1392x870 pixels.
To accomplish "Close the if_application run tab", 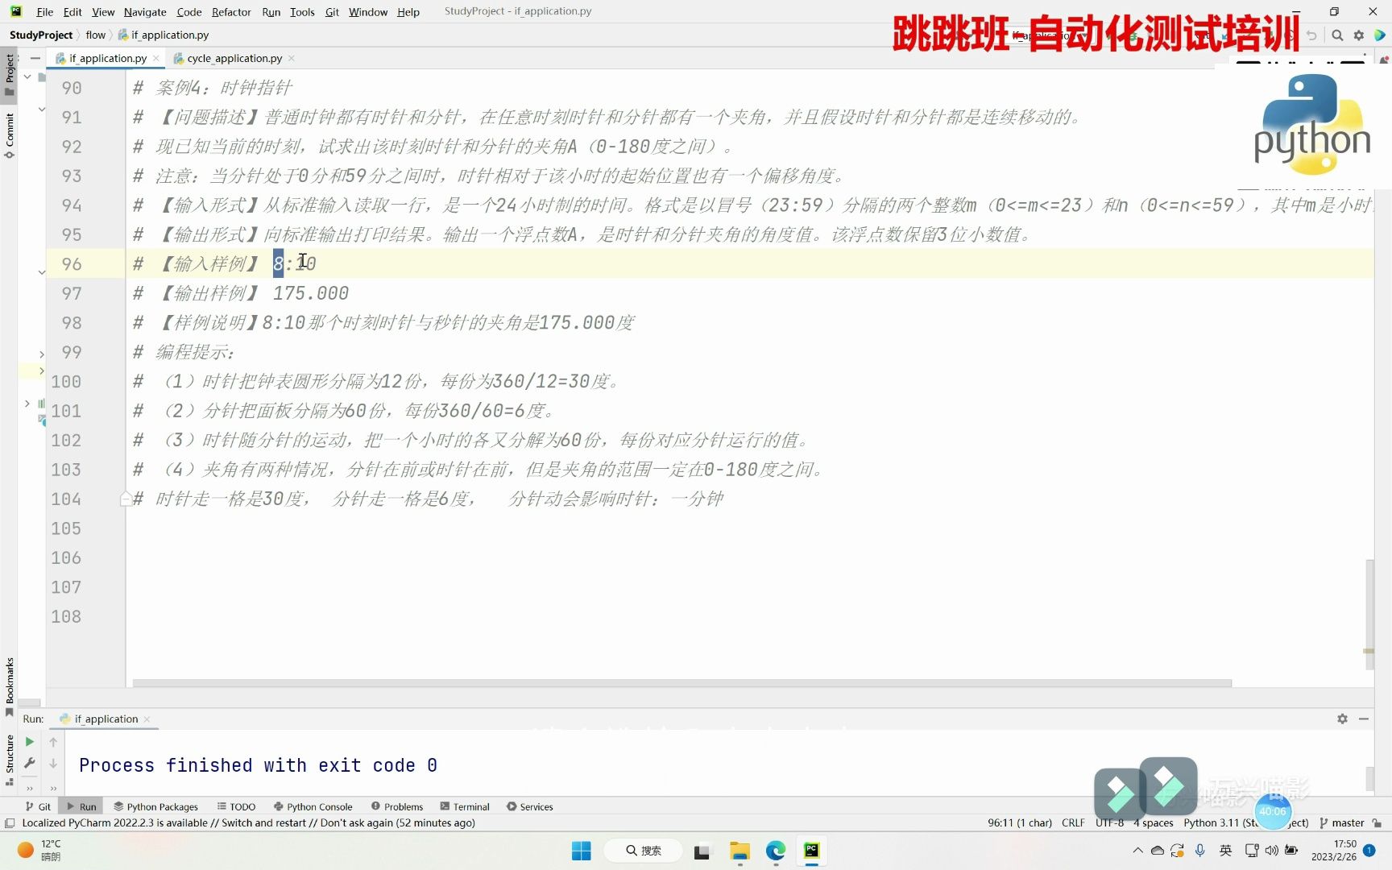I will coord(147,719).
